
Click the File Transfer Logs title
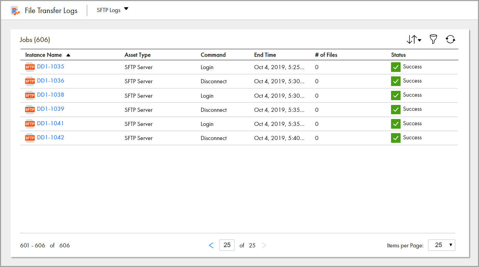point(51,11)
